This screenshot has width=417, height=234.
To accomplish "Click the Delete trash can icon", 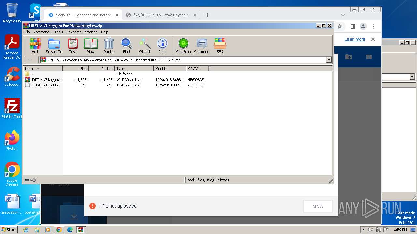I will coord(108,45).
